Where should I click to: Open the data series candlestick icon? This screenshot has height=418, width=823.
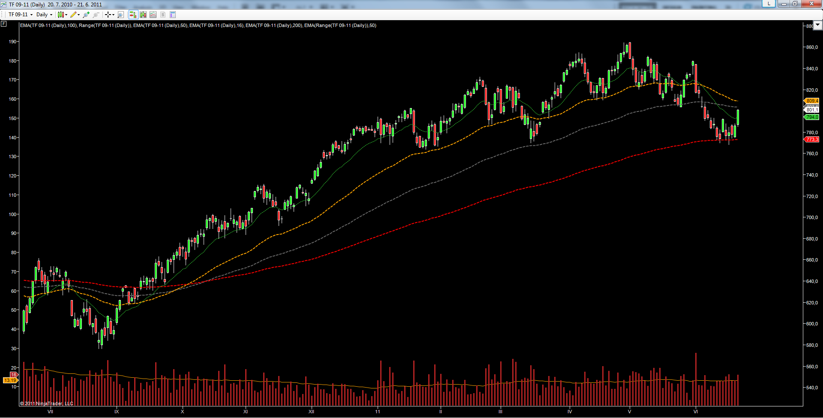pos(143,15)
